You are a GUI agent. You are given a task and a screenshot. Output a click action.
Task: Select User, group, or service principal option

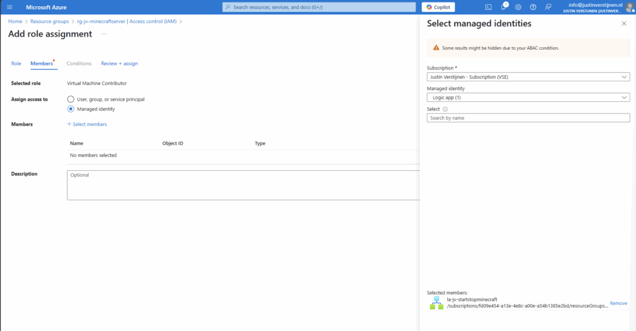coord(70,99)
